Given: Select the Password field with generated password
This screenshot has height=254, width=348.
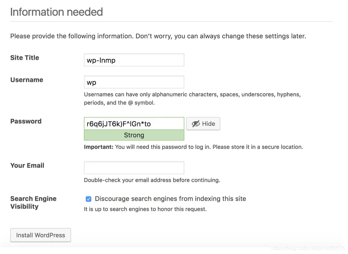Looking at the screenshot, I should pyautogui.click(x=134, y=124).
